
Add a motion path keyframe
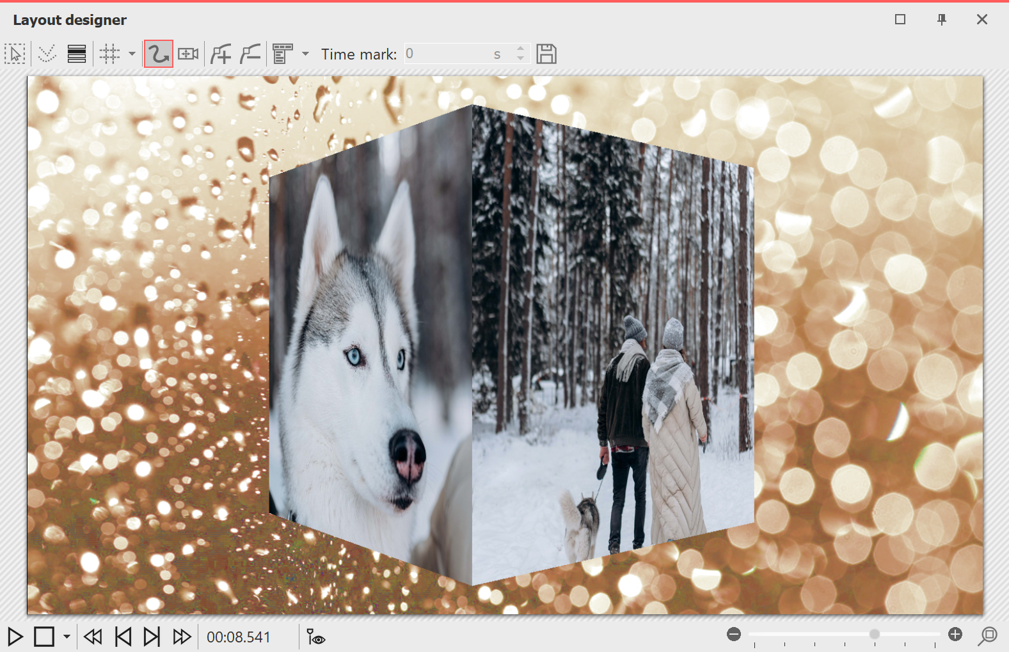221,54
